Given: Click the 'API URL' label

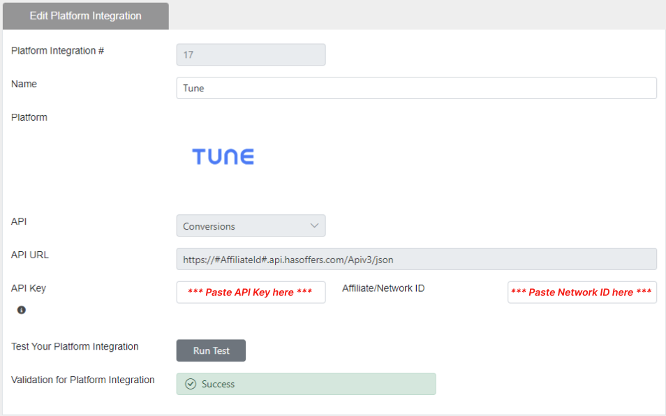Looking at the screenshot, I should pyautogui.click(x=30, y=255).
